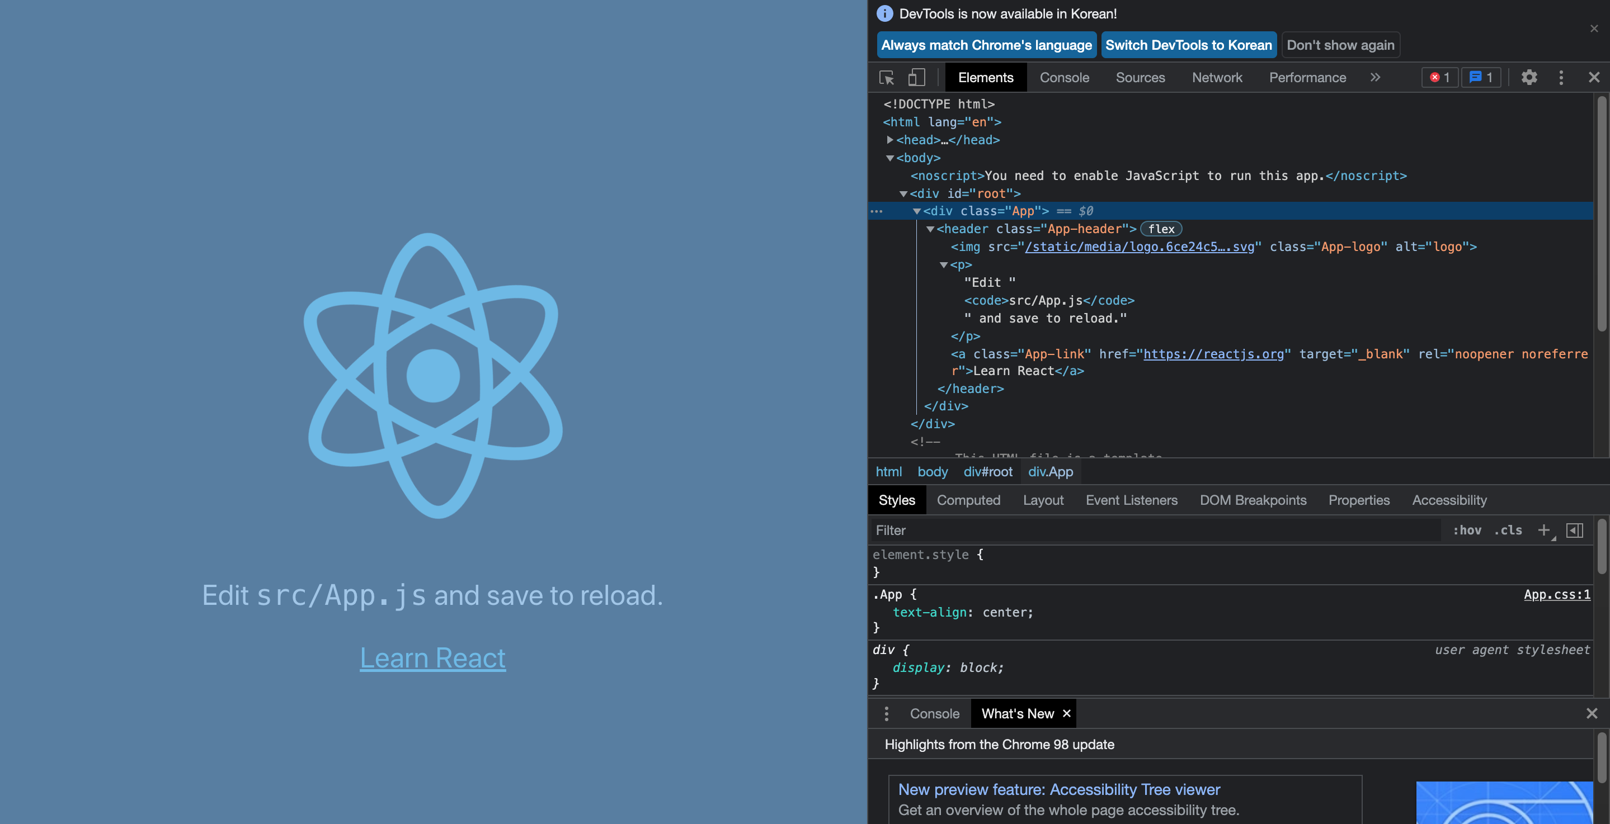Click Switch DevTools to Korean button
Screen dimensions: 1610x824
(1188, 45)
